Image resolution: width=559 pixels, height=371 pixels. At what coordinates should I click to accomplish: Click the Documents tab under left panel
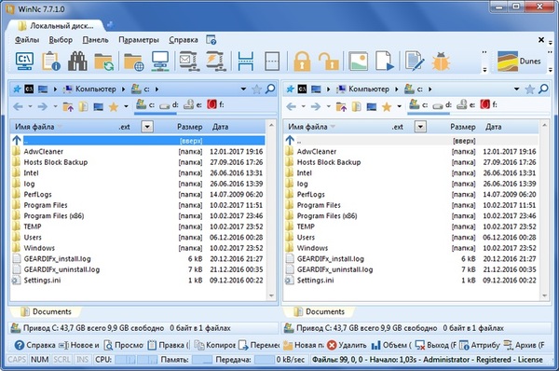[x=46, y=311]
